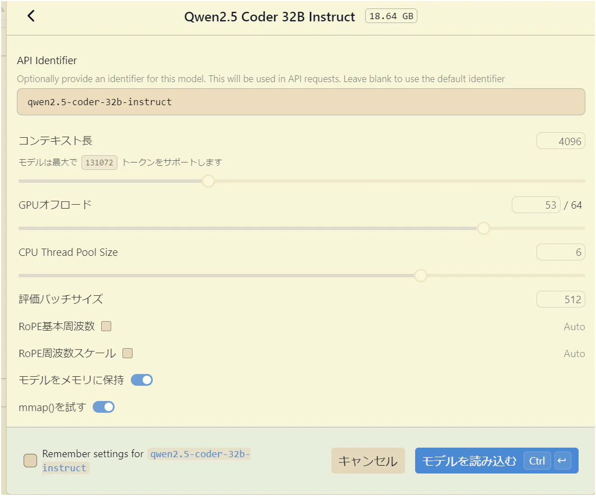The image size is (596, 496).
Task: Edit the 評価バッチサイズ field showing 512
Action: click(561, 299)
